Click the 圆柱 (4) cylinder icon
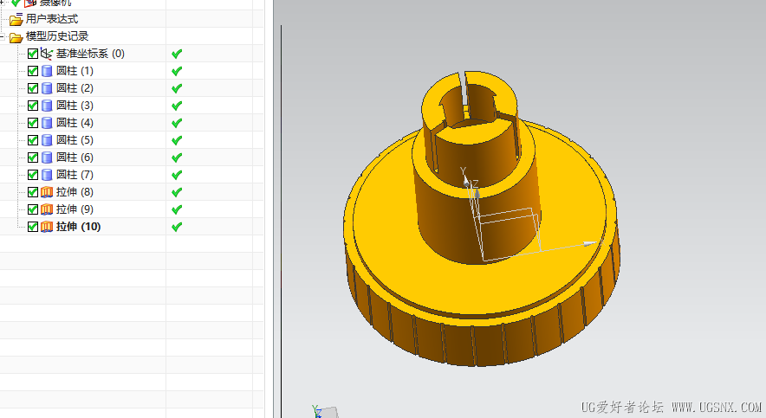The image size is (766, 418). (x=47, y=123)
